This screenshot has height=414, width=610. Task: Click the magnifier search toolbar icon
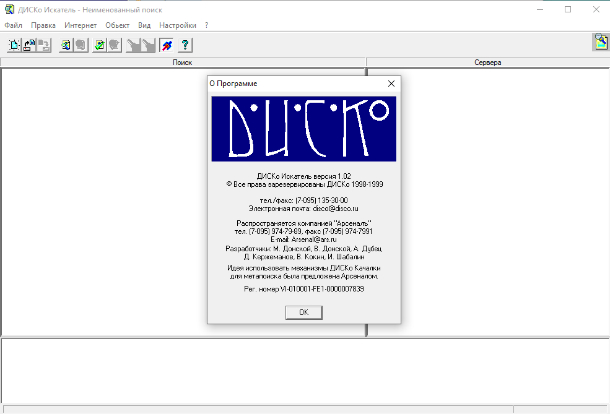(x=66, y=45)
